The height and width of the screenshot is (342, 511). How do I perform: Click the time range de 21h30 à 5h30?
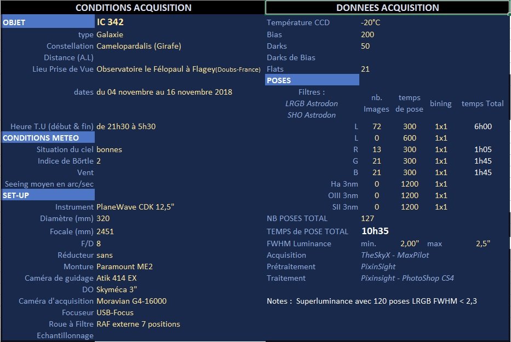point(126,126)
